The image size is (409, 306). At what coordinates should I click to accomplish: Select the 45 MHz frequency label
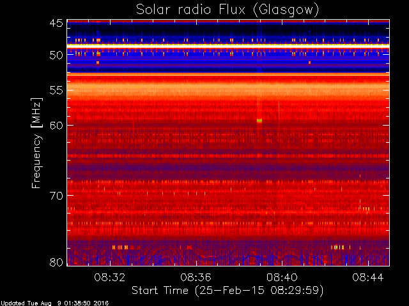click(56, 23)
